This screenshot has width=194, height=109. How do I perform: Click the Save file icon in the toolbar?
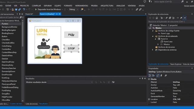pyautogui.click(x=16, y=9)
